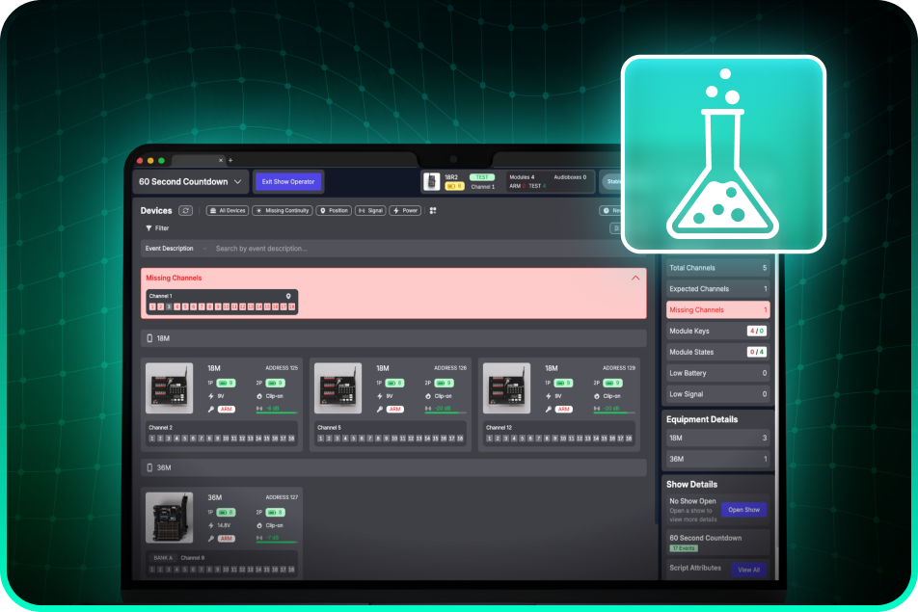This screenshot has width=918, height=612.
Task: Click the Open Show button
Action: 743,510
